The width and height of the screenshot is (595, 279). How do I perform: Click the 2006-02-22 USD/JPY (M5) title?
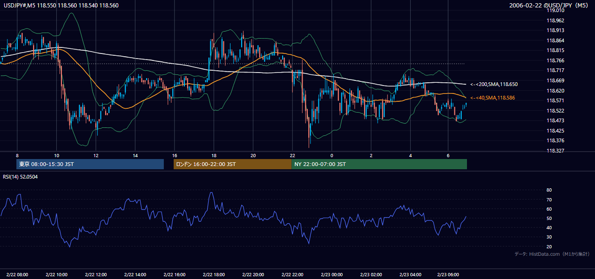pos(549,6)
